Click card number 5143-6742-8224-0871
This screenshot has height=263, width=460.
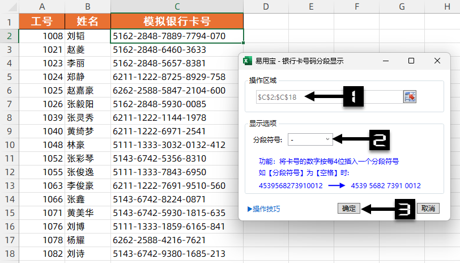177,199
